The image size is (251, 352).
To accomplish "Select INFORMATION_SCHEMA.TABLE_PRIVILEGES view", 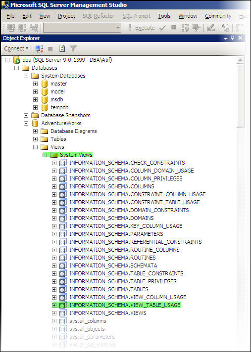I will tap(123, 281).
